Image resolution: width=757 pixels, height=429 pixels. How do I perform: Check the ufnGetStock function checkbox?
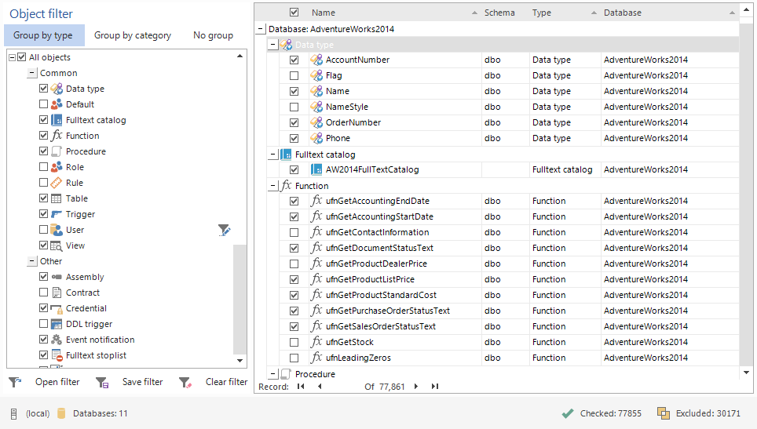pyautogui.click(x=294, y=342)
